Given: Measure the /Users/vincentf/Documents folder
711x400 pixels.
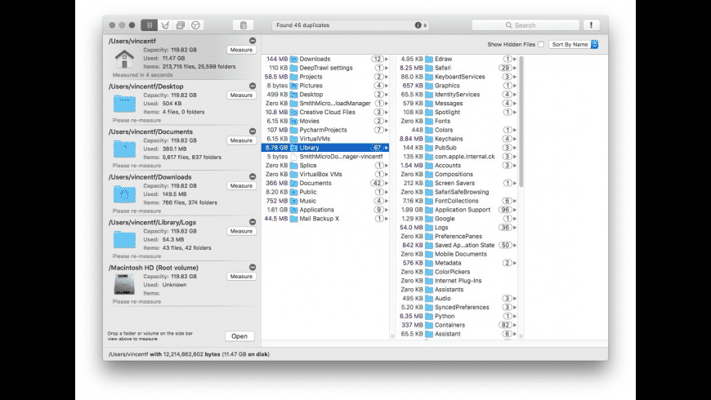Looking at the screenshot, I should [241, 140].
